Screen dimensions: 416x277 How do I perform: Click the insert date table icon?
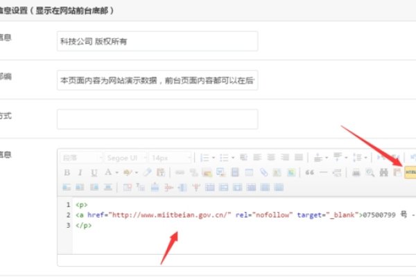(x=249, y=172)
